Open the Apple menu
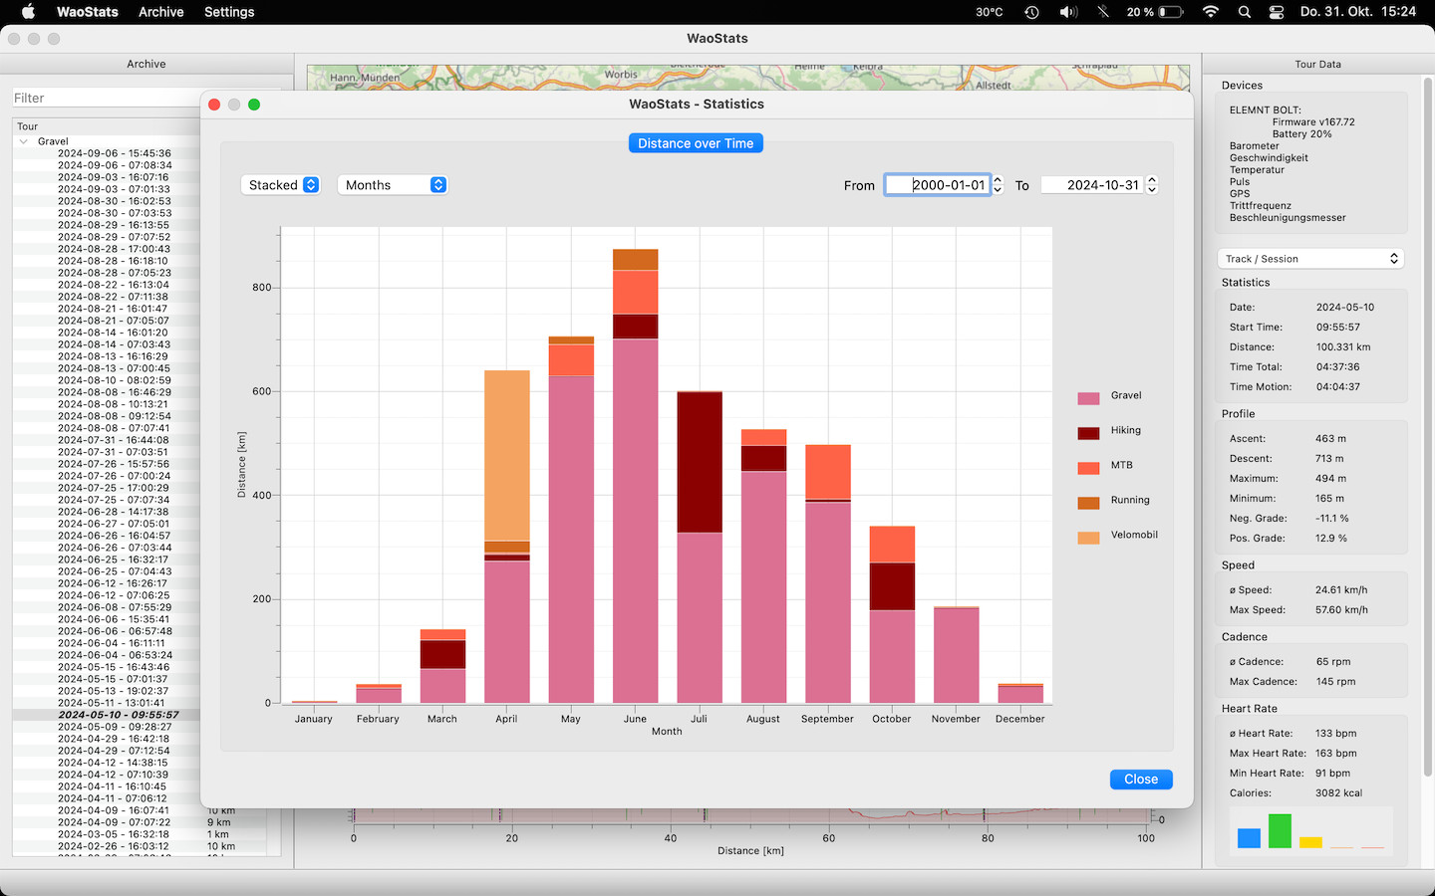Viewport: 1435px width, 896px height. tap(28, 12)
